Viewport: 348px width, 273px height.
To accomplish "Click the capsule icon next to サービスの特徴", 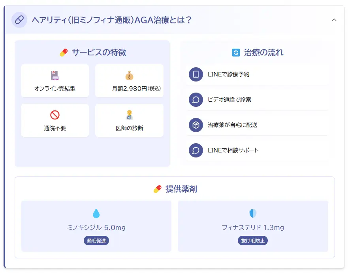I will (64, 53).
